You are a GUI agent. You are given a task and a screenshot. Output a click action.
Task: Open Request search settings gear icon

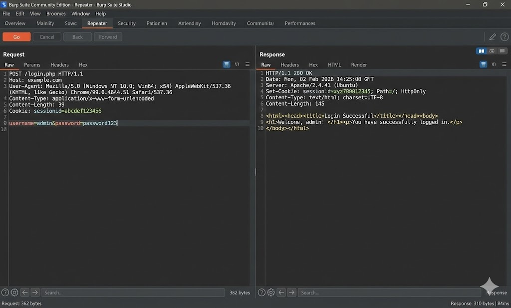pos(14,293)
